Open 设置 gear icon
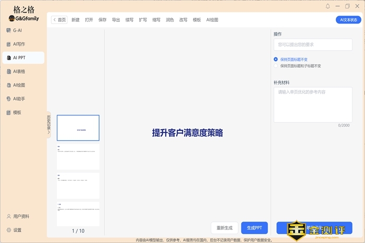The height and width of the screenshot is (243, 365). [8, 230]
